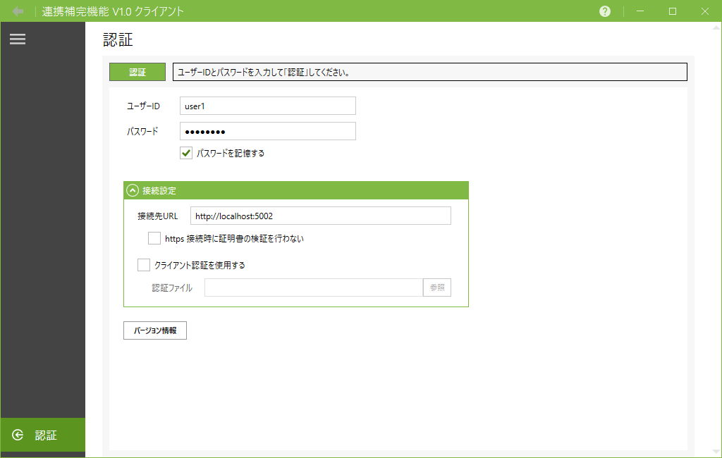This screenshot has height=458, width=722.
Task: Click the masked パスワード field
Action: 267,130
